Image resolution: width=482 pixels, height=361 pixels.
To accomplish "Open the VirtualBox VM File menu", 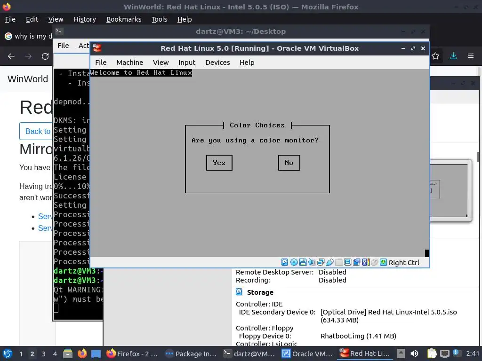I will 101,63.
